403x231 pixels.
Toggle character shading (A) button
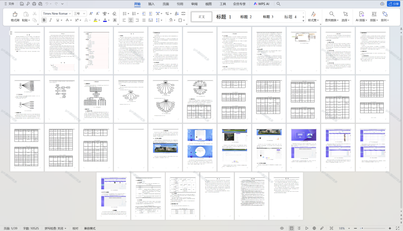(x=115, y=20)
